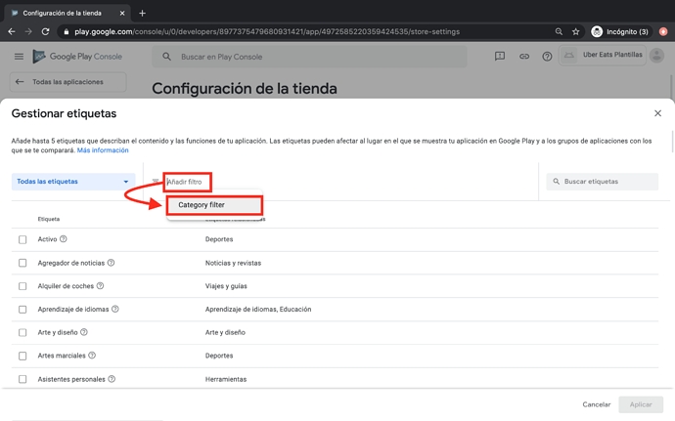Select the Alquiler de coches checkbox
The image size is (675, 421).
(x=22, y=286)
